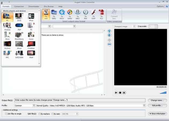The height and width of the screenshot is (121, 169).
Task: Adjust the volume level bars
Action: point(163,92)
